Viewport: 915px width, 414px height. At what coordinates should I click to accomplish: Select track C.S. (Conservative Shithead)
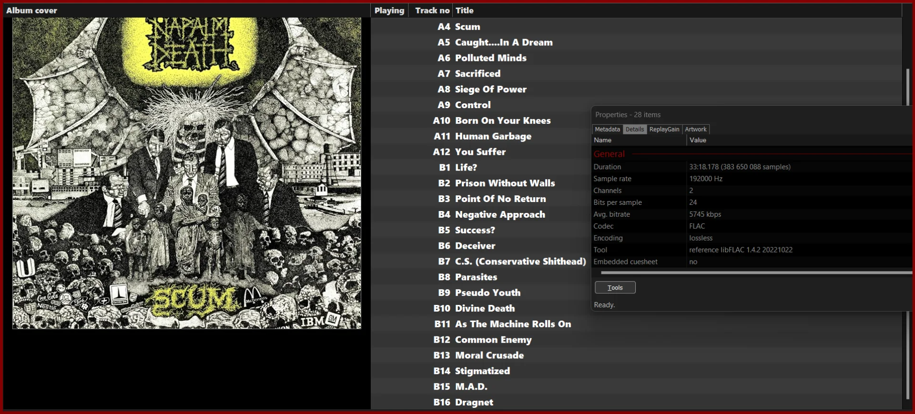point(481,262)
